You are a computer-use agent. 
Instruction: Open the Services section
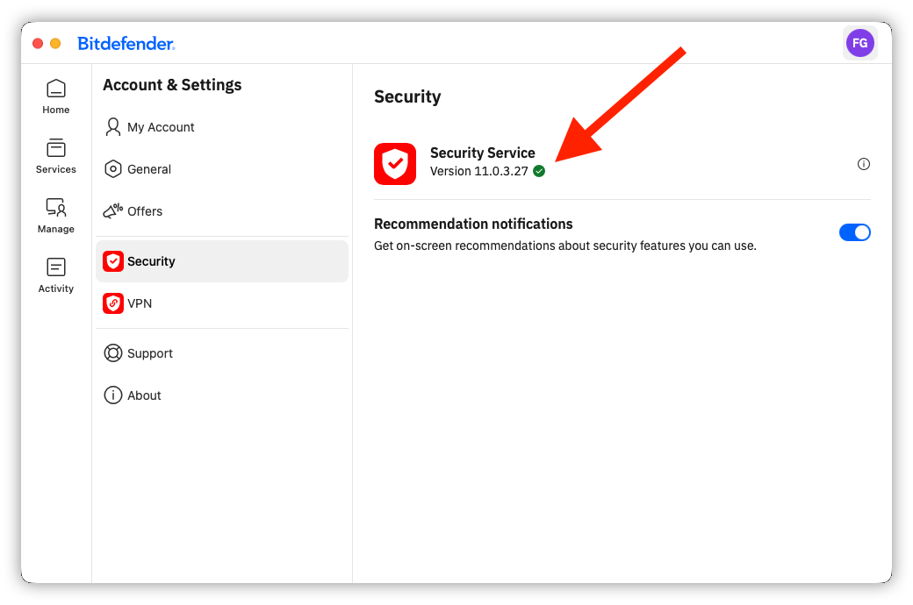[56, 156]
